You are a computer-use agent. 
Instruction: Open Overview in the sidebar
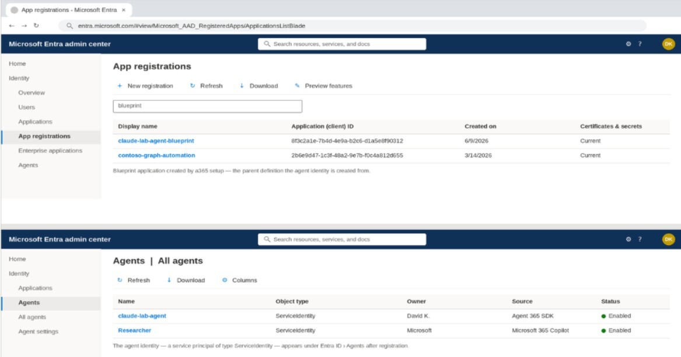coord(32,93)
